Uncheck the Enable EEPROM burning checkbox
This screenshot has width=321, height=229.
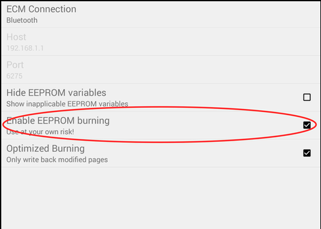click(x=306, y=125)
